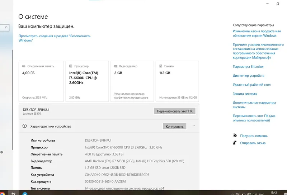Open Дополнительные параметры системы link
The height and width of the screenshot is (195, 287).
point(254,105)
